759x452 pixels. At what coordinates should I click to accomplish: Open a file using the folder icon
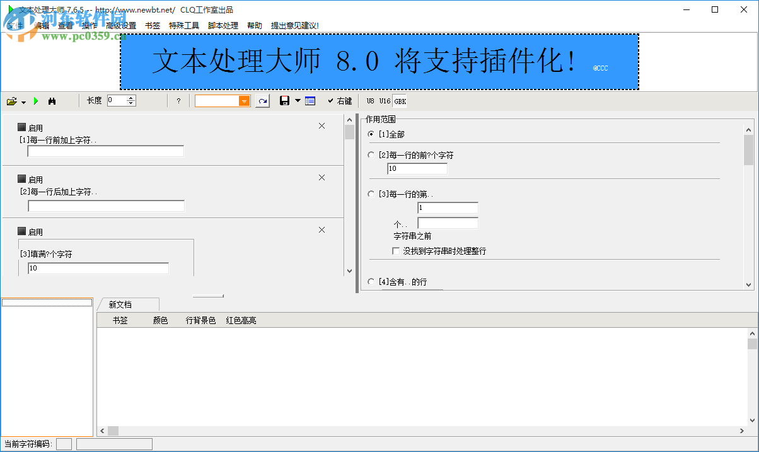(x=12, y=100)
